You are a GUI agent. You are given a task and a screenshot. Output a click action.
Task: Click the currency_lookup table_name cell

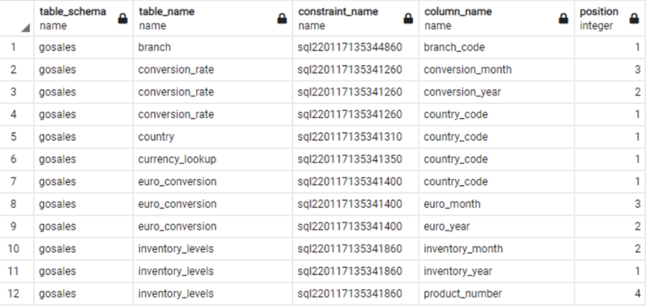(213, 159)
